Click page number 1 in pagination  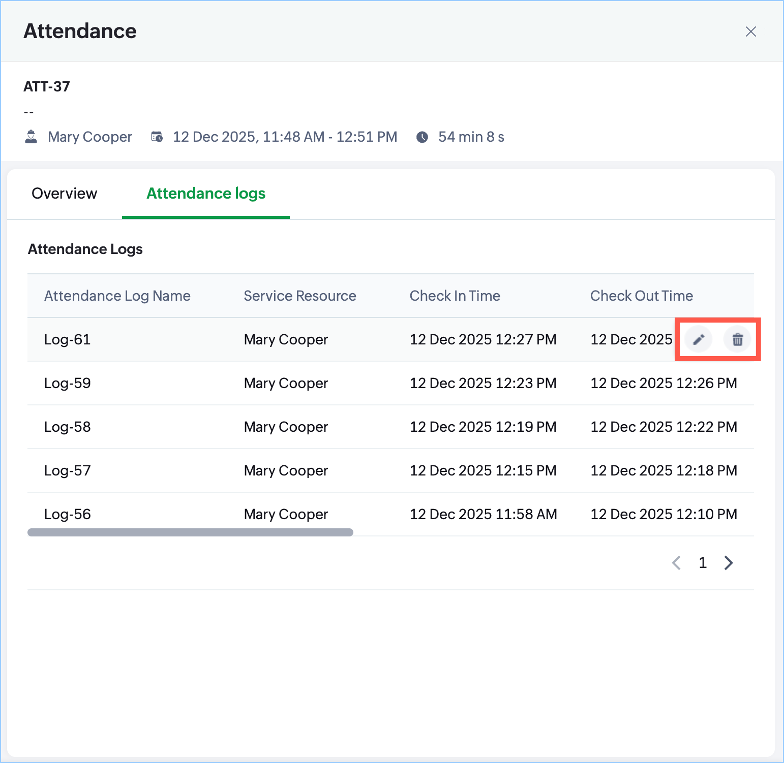(x=703, y=562)
